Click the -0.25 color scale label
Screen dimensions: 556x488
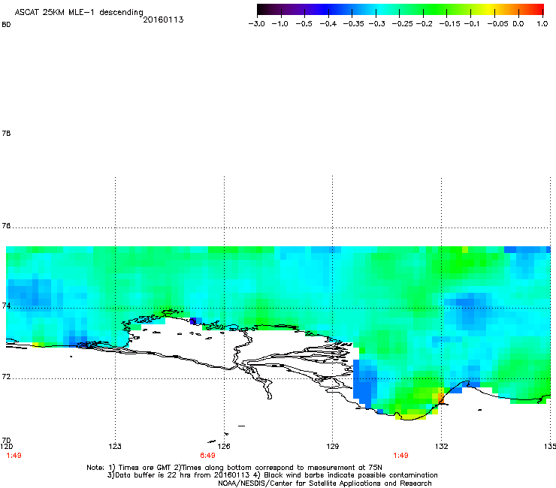click(x=402, y=24)
